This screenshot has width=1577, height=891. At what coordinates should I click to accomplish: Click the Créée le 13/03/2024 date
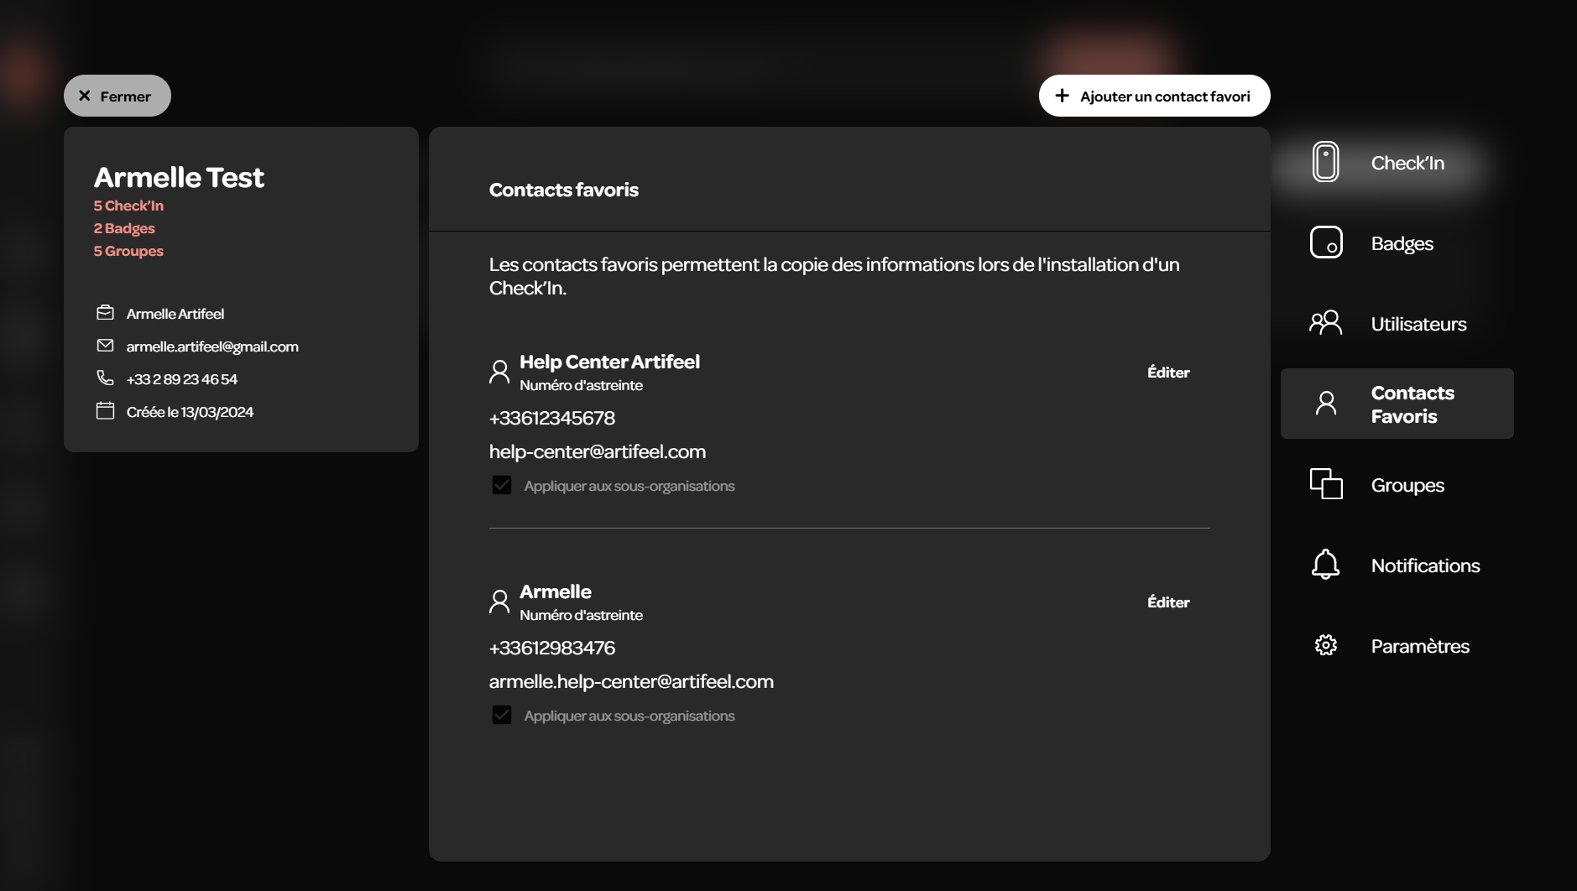[x=190, y=412]
